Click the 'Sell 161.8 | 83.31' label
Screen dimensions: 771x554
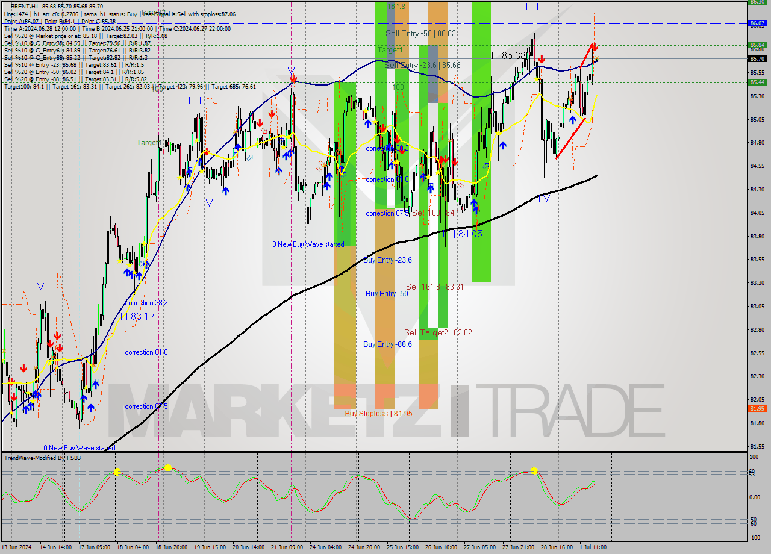pos(434,287)
